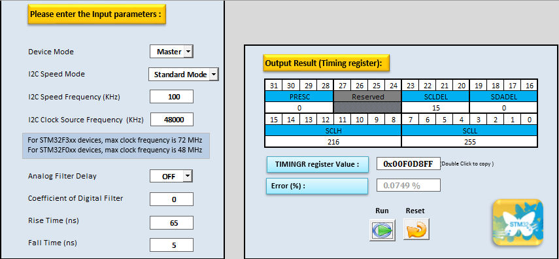Click the TIMINGR register Value label button
Viewport: 559px width, 259px height.
click(x=317, y=164)
